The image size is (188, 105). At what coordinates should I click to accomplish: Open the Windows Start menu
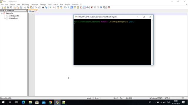pyautogui.click(x=3, y=102)
